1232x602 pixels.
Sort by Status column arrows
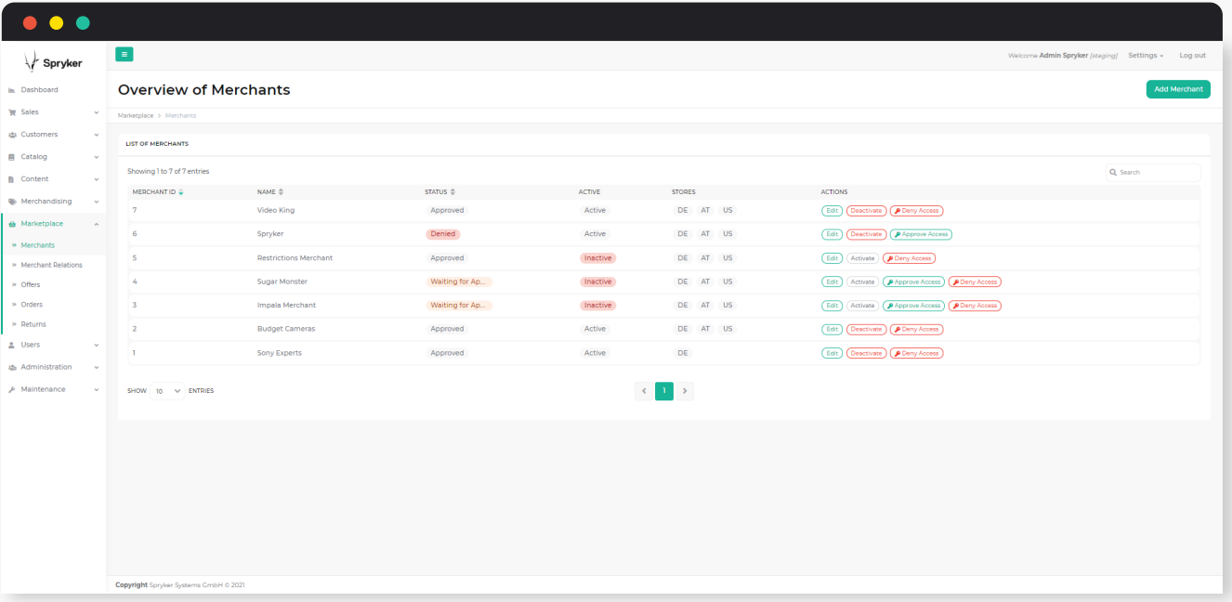click(452, 192)
